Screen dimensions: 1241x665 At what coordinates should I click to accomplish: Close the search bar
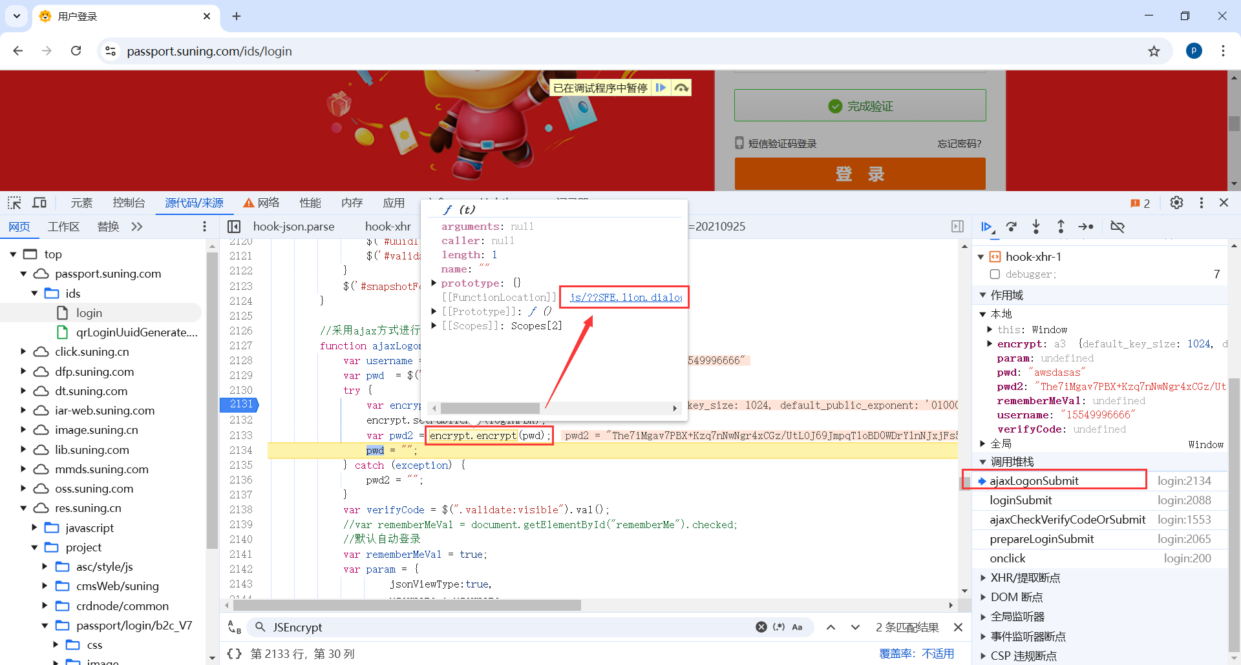coord(958,627)
